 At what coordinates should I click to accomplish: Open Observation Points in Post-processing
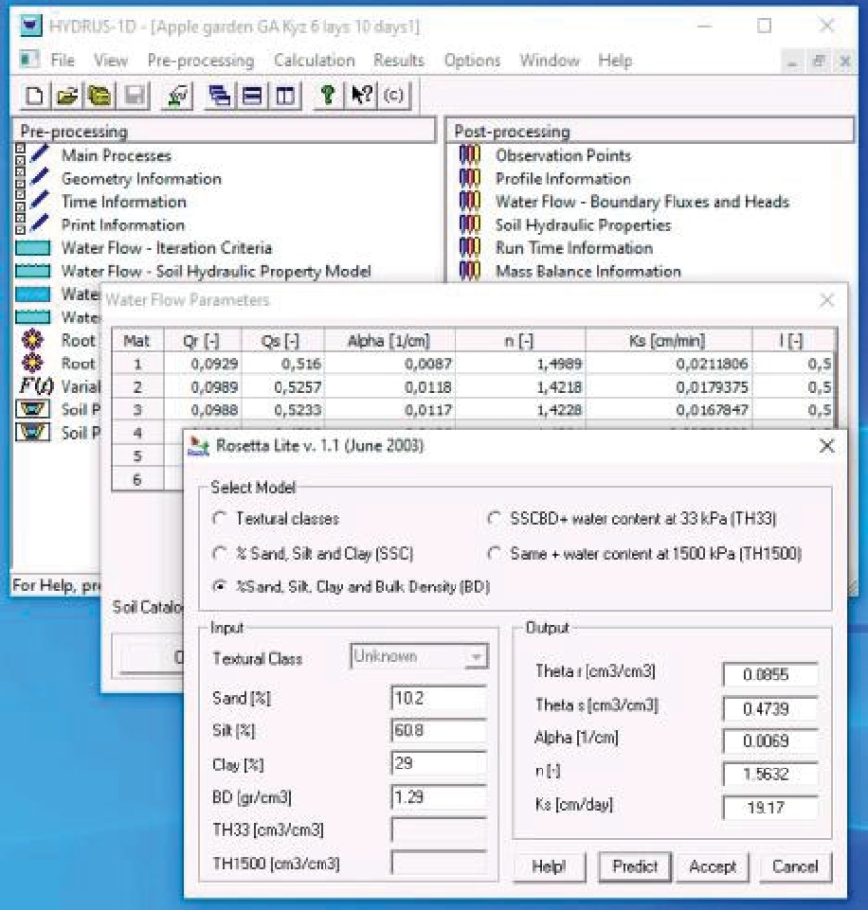point(562,155)
